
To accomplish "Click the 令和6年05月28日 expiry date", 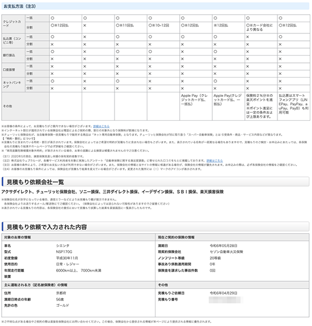I will [x=224, y=245].
